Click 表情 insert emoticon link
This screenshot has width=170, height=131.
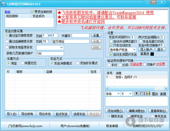pos(163,94)
